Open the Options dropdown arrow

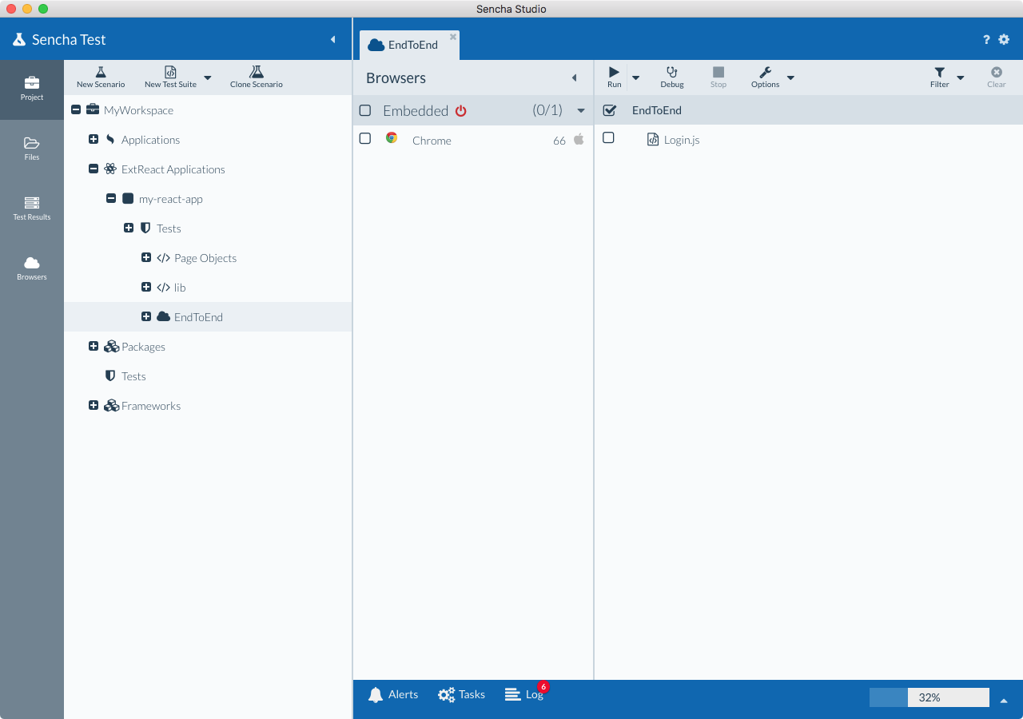(790, 77)
